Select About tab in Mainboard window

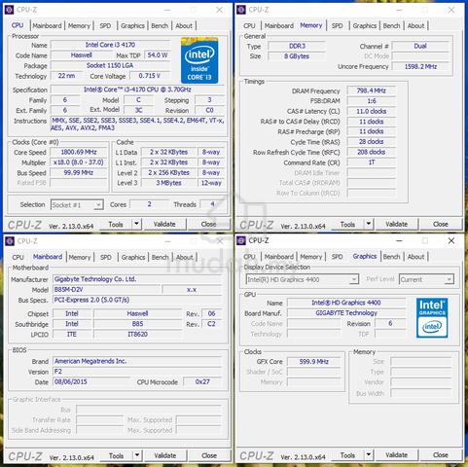coord(185,257)
